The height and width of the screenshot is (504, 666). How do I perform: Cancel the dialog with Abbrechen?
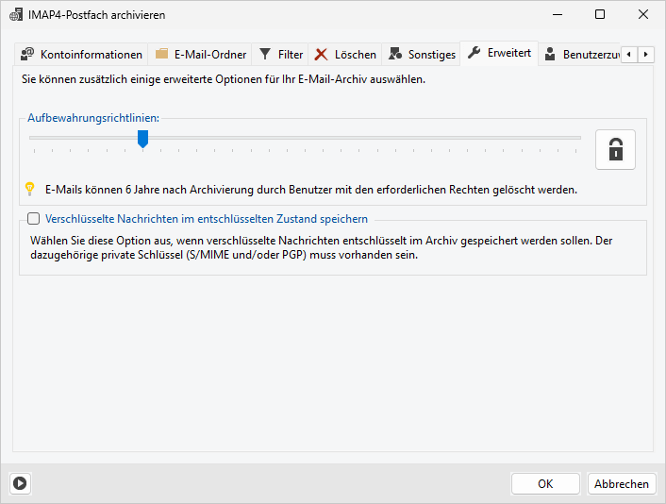point(621,483)
